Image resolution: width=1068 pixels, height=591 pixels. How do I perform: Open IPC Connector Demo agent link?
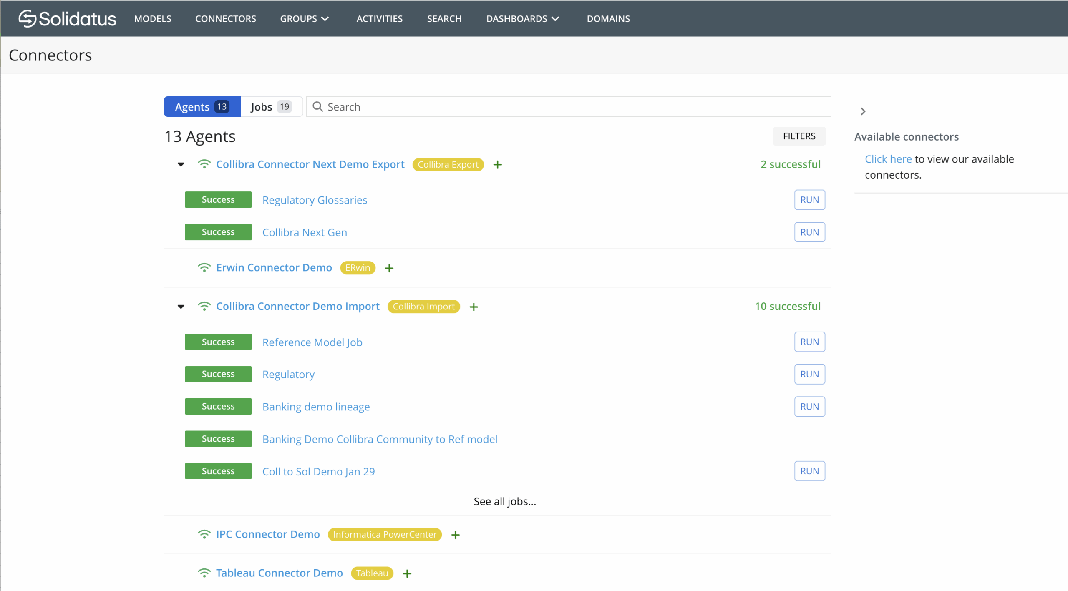point(268,535)
